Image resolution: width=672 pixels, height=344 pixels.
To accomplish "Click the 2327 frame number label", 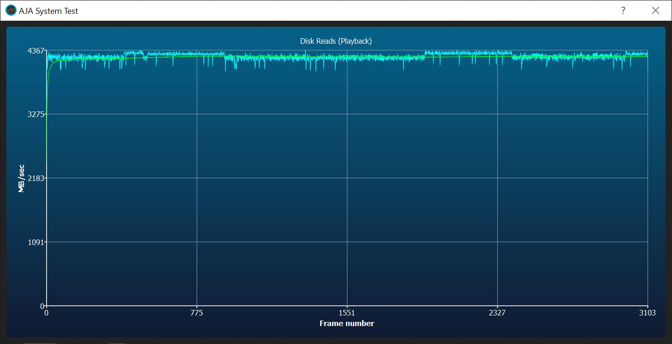I will pyautogui.click(x=497, y=313).
